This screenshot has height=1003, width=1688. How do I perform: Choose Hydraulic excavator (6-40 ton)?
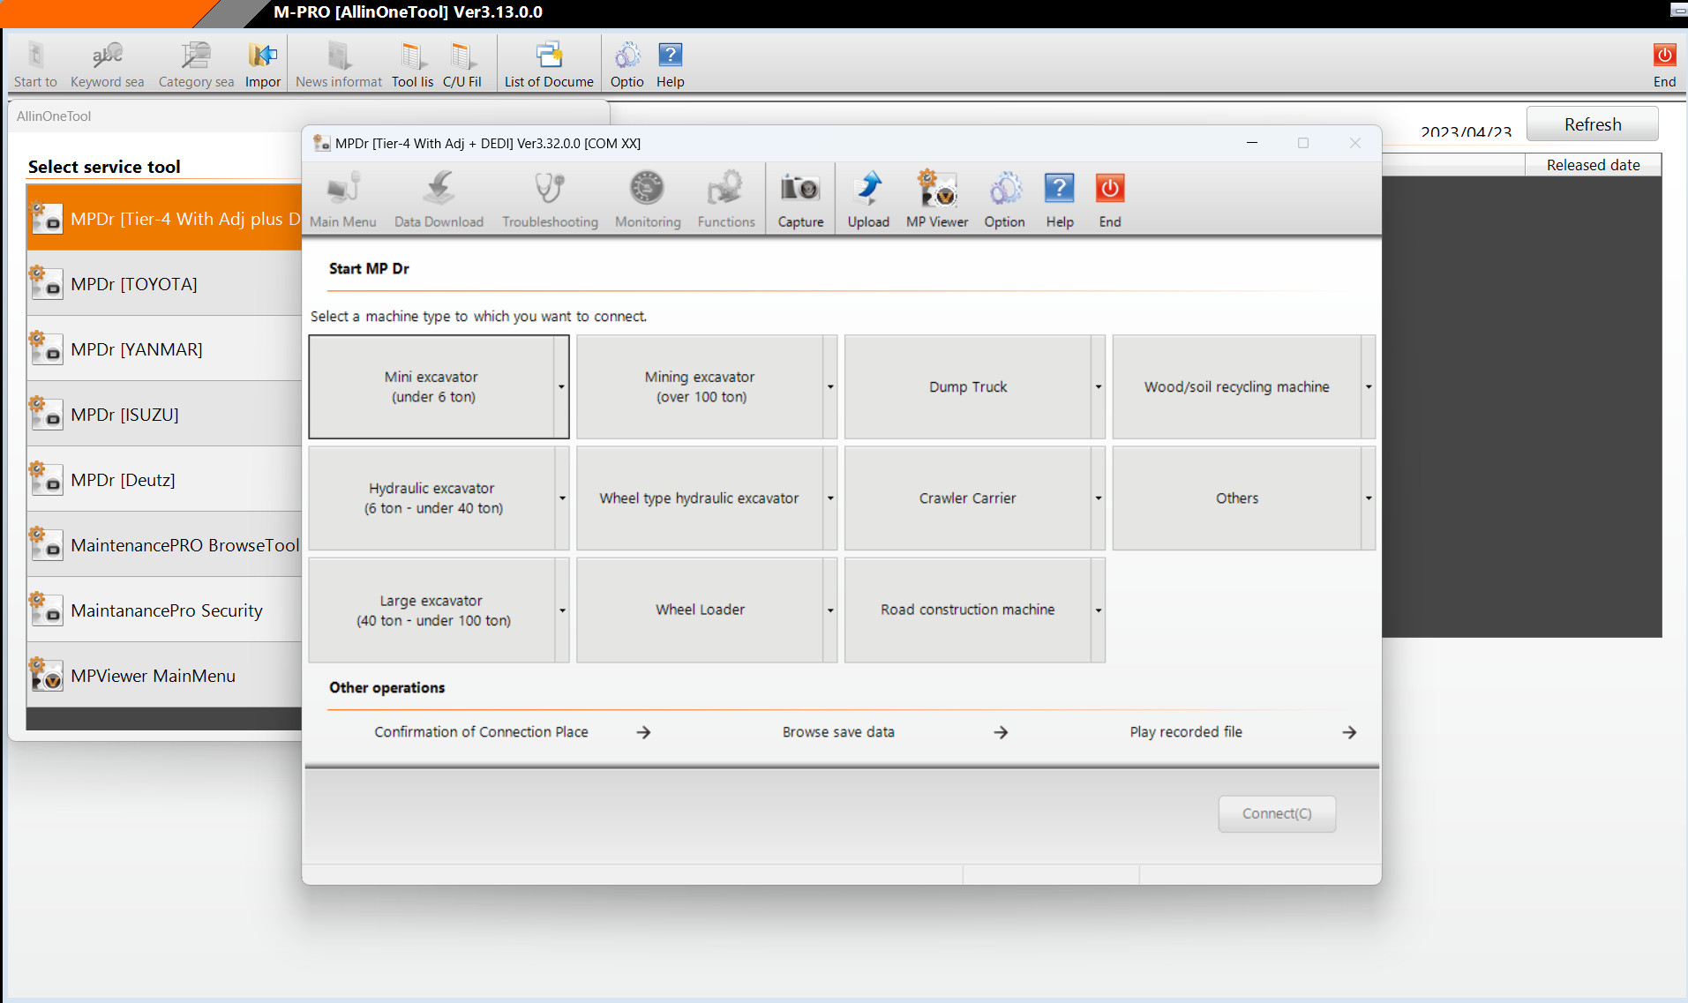click(431, 498)
